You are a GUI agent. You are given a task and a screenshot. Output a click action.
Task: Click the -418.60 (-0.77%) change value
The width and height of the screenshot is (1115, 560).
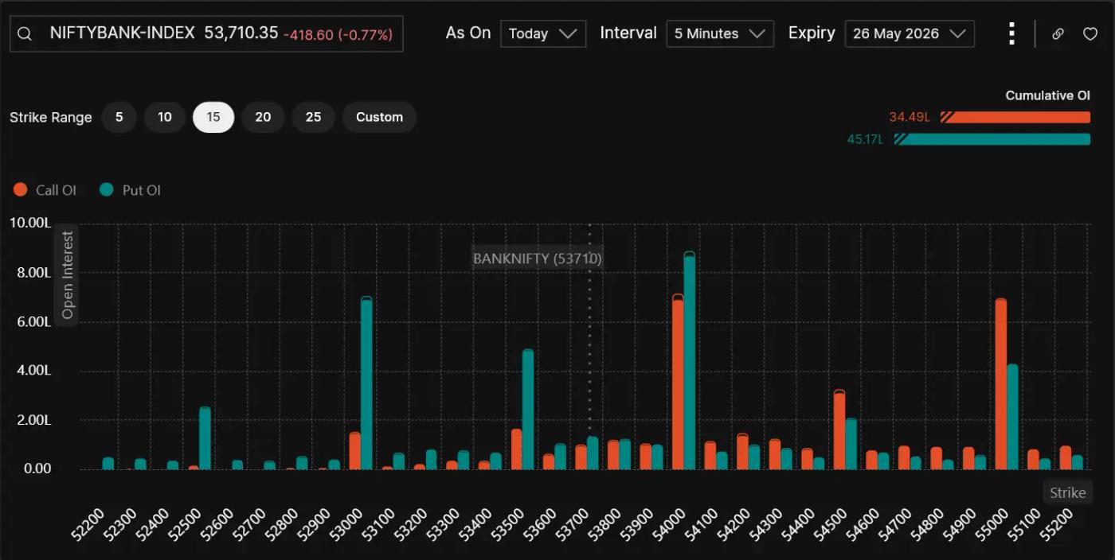click(338, 35)
